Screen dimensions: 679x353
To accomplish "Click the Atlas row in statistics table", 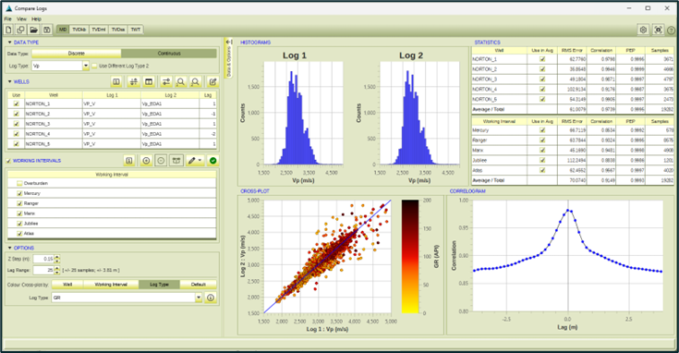I will [573, 170].
